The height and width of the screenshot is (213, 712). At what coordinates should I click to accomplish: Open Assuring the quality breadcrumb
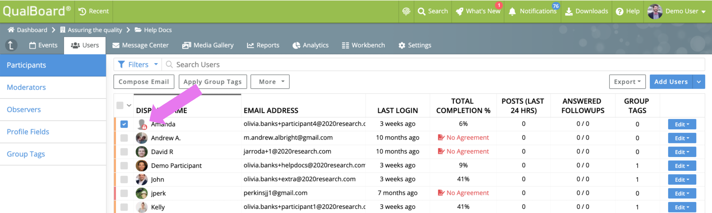91,30
